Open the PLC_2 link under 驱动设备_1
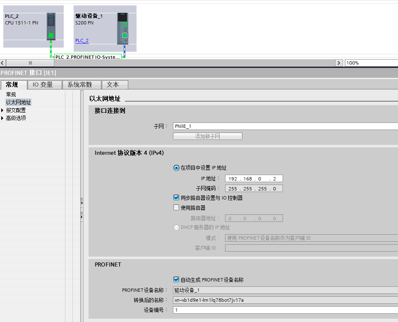 point(82,41)
